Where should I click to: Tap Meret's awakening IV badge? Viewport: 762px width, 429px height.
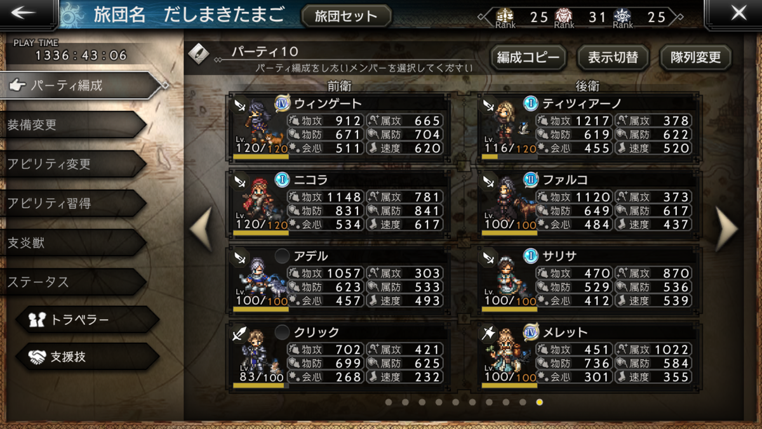click(531, 332)
